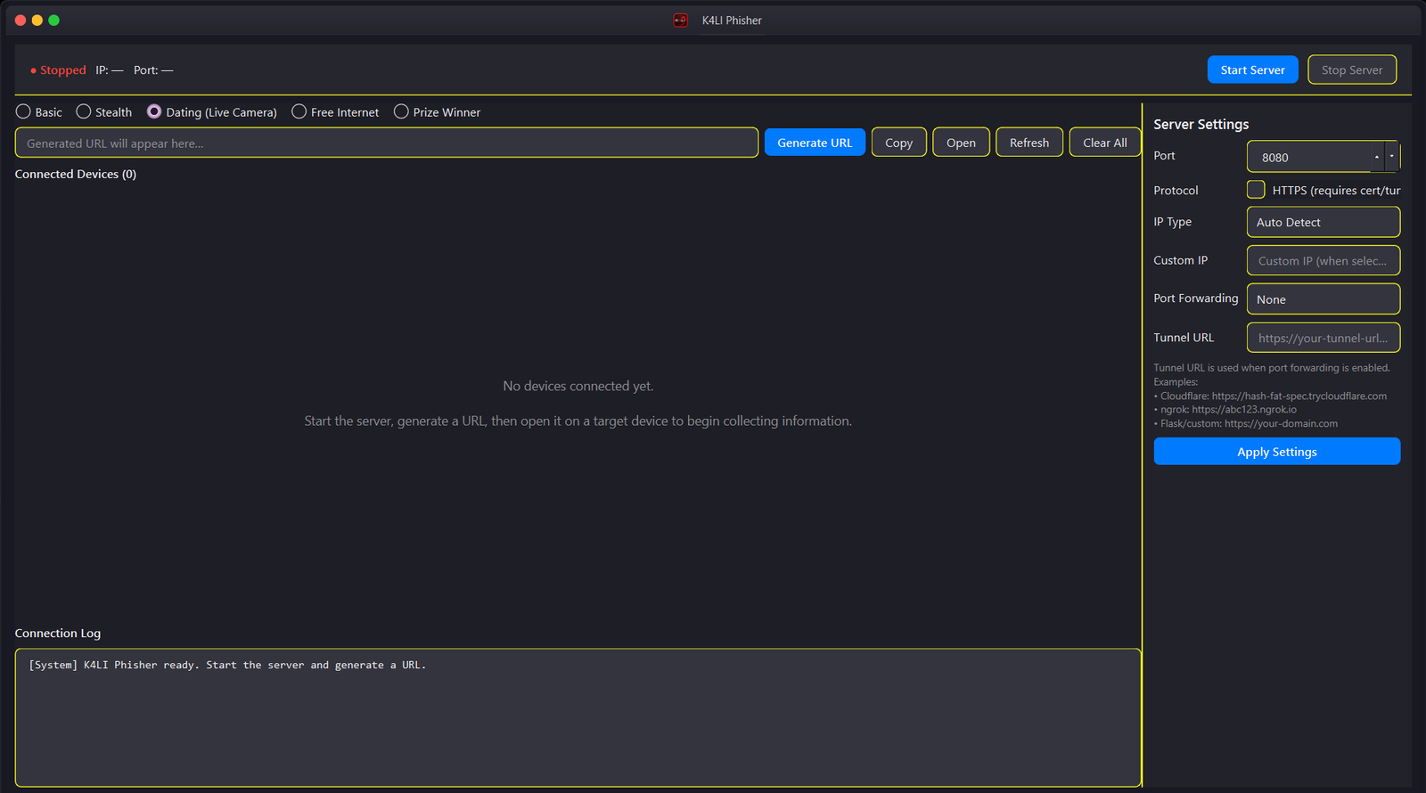Click the yellow macOS minimize window button
This screenshot has height=793, width=1426.
[x=37, y=20]
